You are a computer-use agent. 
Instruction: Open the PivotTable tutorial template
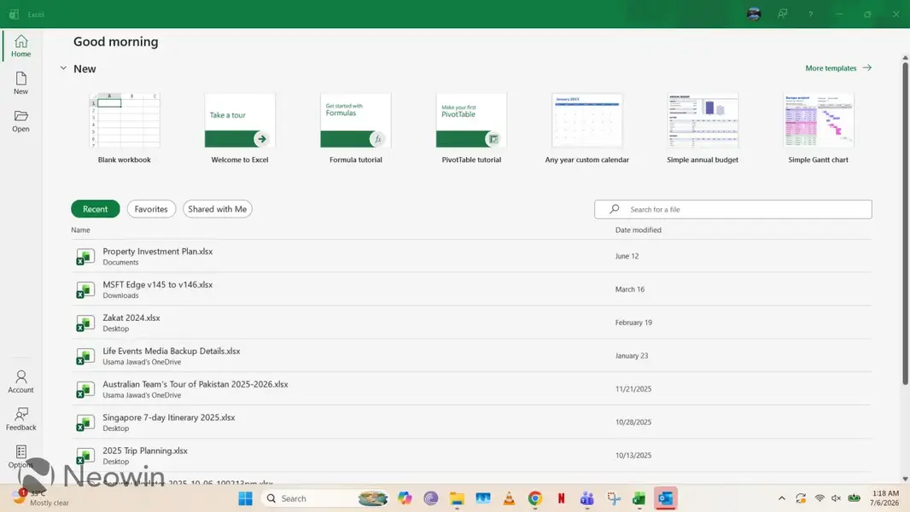pyautogui.click(x=471, y=128)
